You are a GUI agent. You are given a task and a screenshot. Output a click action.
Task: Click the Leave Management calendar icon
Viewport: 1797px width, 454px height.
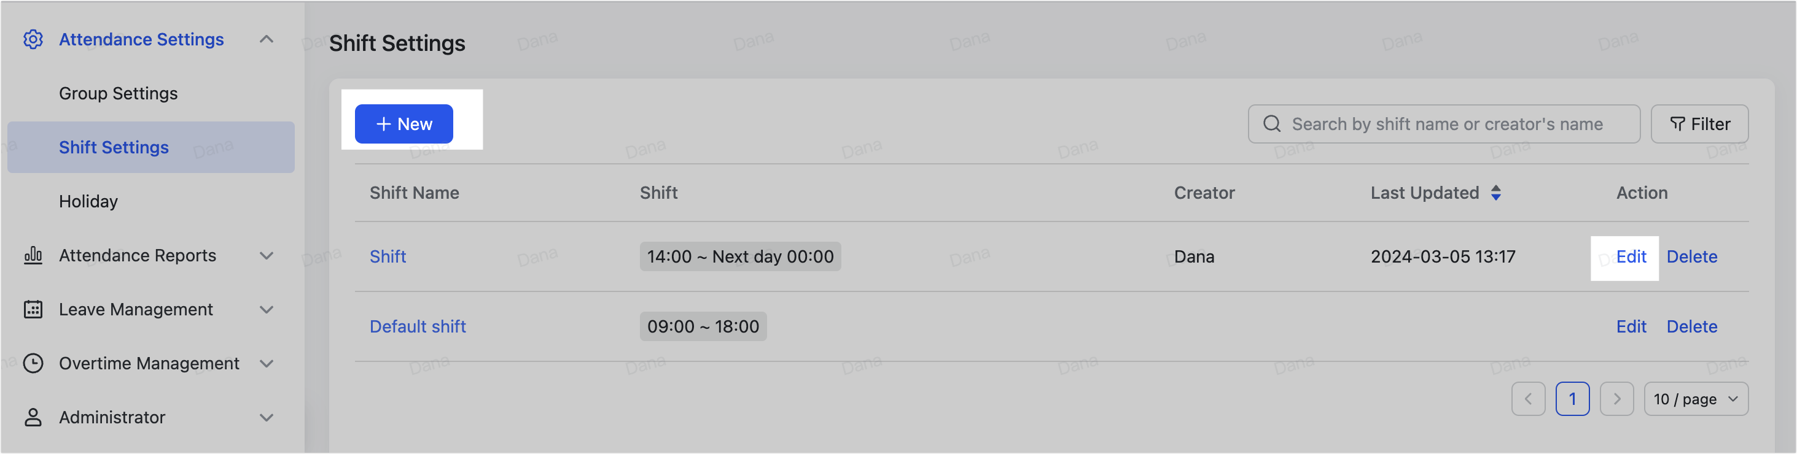click(33, 309)
